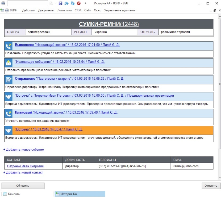221x197 pixels.
Task: Expand the quick access toolbar customize arrow
Action: click(x=85, y=3)
